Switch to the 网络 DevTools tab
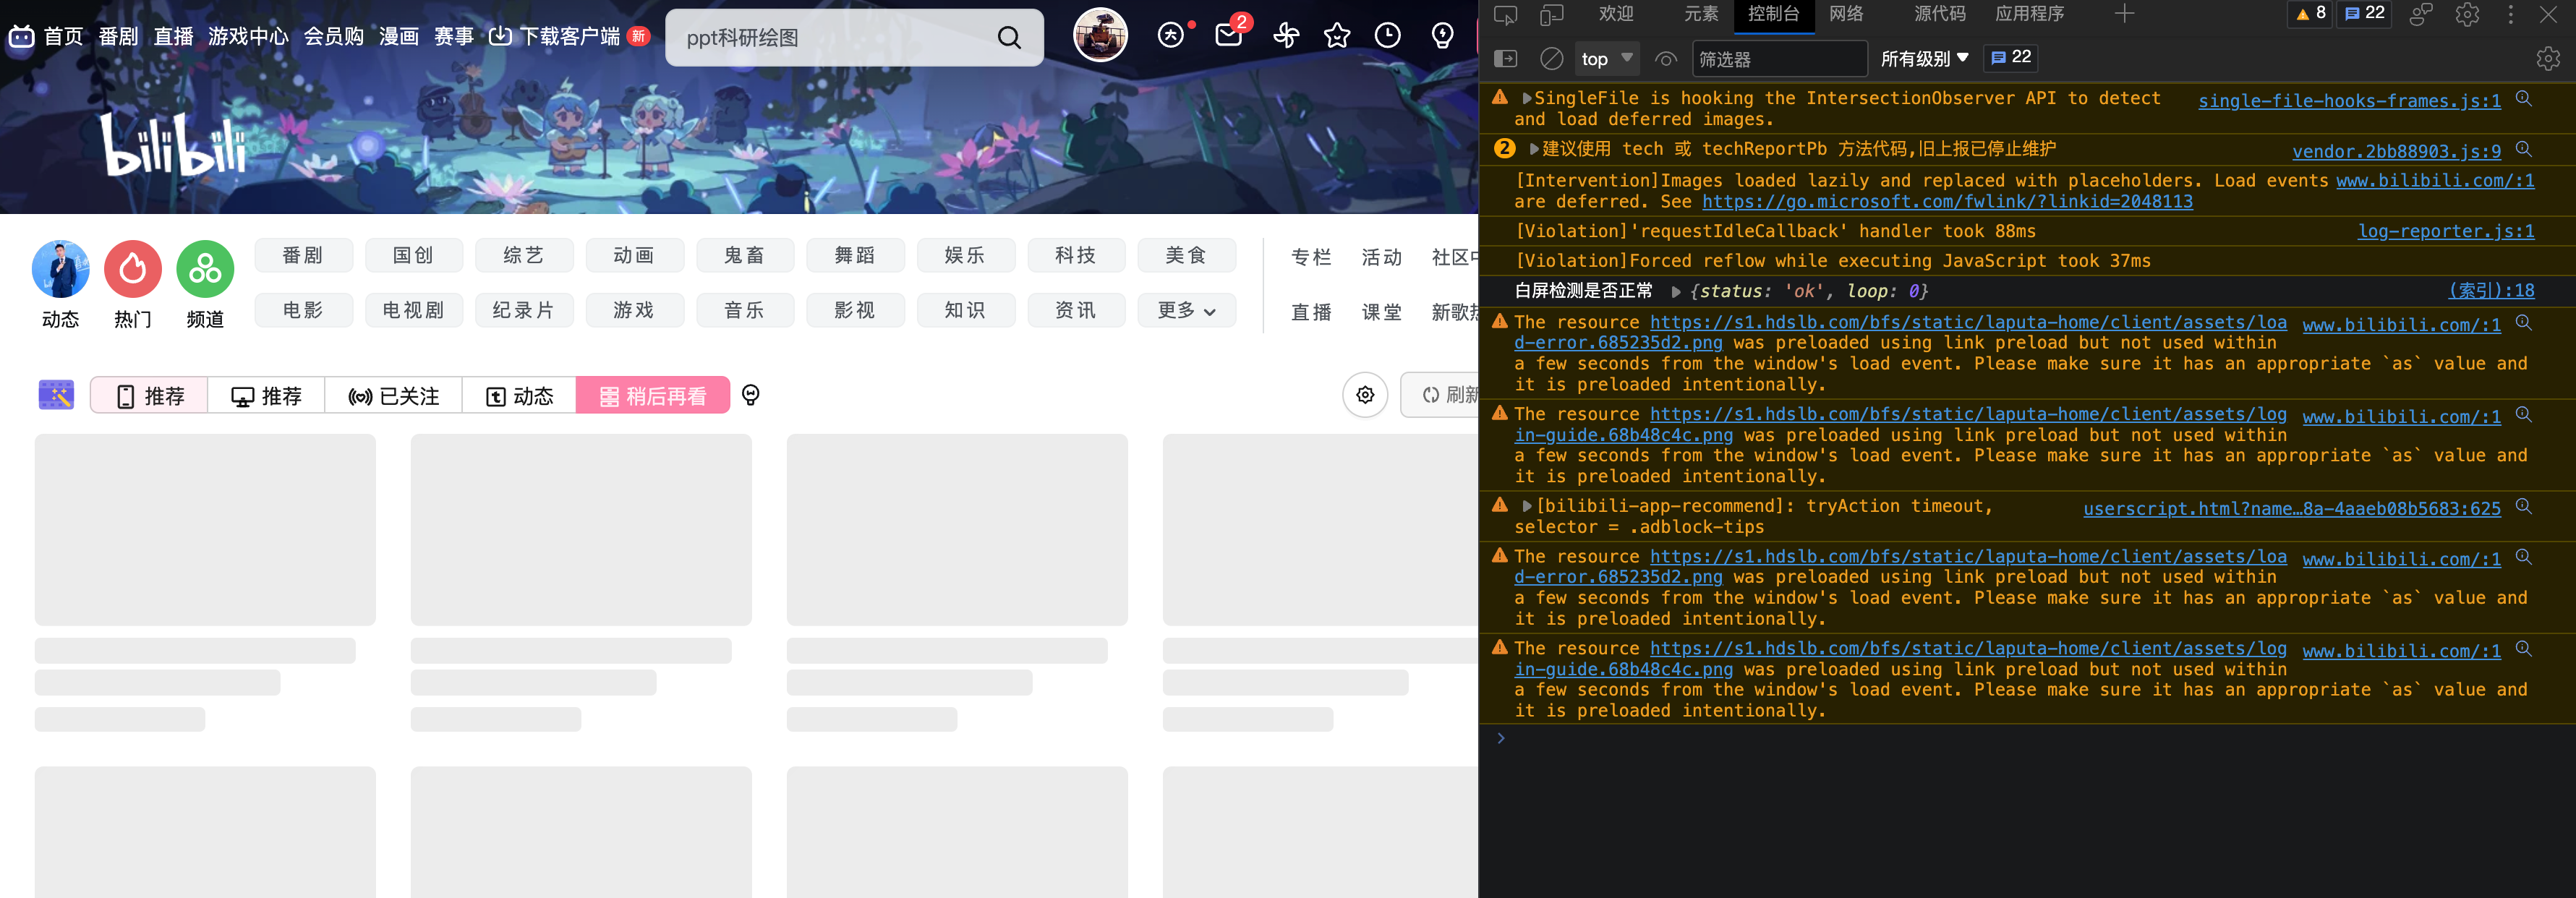Viewport: 2576px width, 898px height. 1845,15
